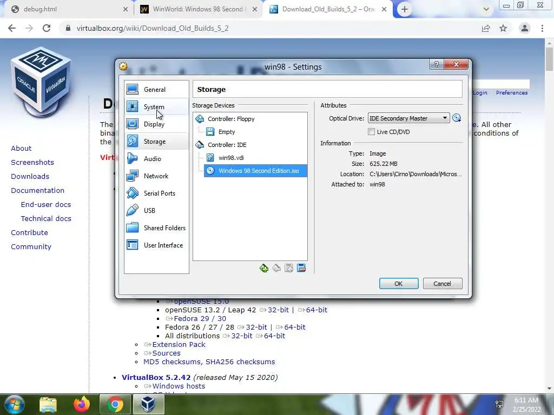
Task: Open the Chrome profile icon
Action: (525, 28)
